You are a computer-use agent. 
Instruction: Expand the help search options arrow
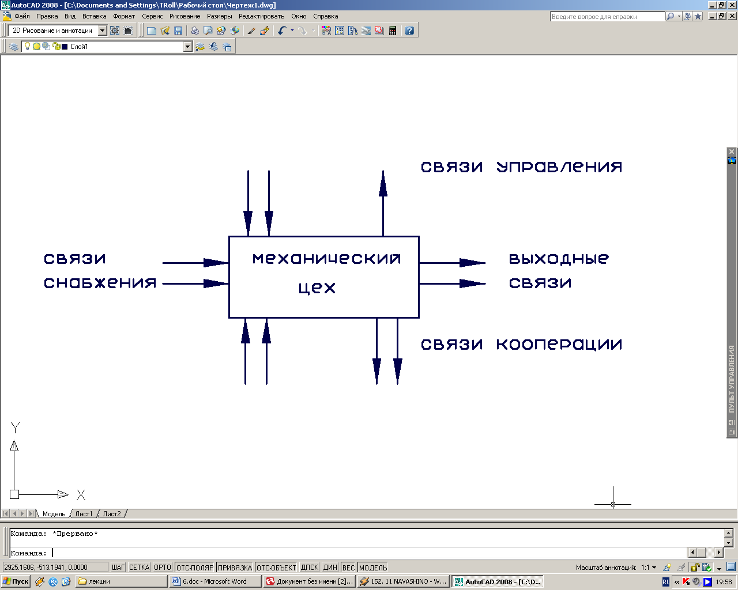click(679, 17)
